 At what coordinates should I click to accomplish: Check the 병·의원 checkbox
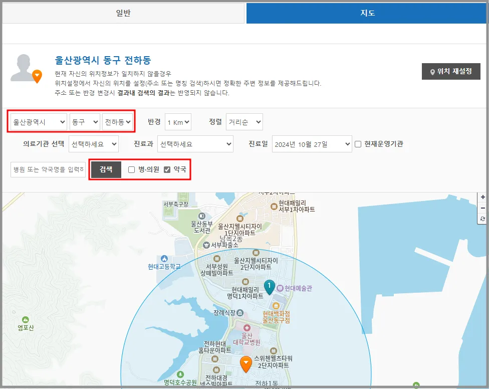[x=132, y=169]
